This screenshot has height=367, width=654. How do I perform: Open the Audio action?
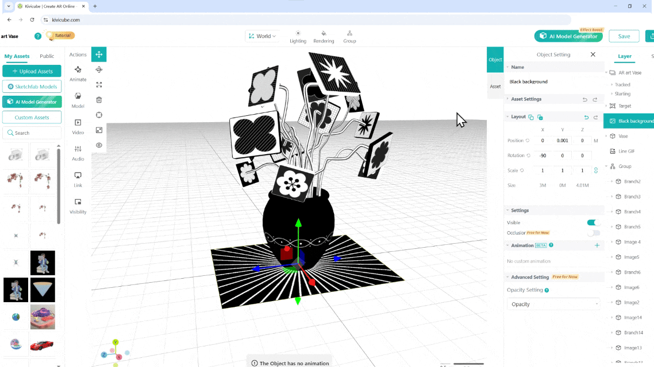(x=78, y=152)
